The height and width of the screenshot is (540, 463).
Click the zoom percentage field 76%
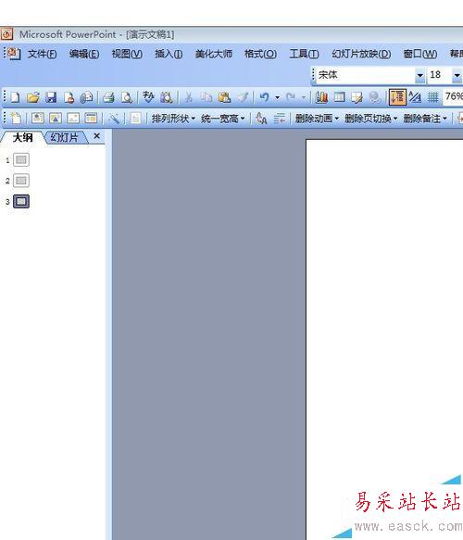453,96
